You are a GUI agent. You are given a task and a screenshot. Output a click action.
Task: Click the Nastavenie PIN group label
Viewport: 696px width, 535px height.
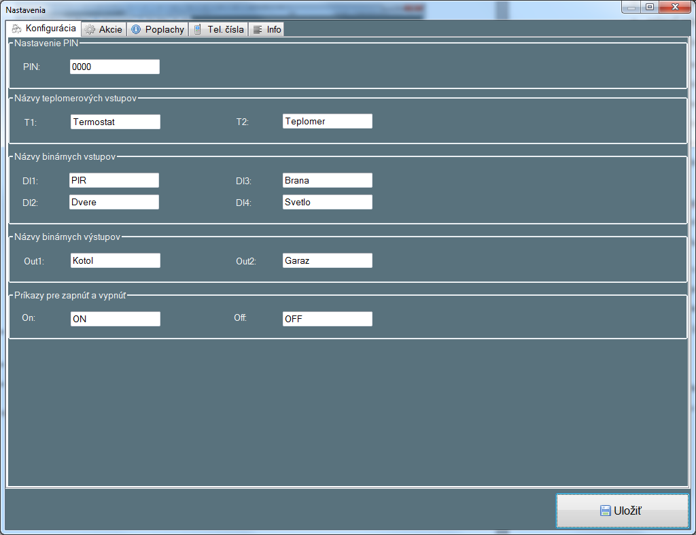point(46,43)
